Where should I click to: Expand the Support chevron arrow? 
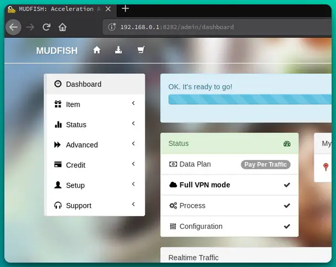133,204
